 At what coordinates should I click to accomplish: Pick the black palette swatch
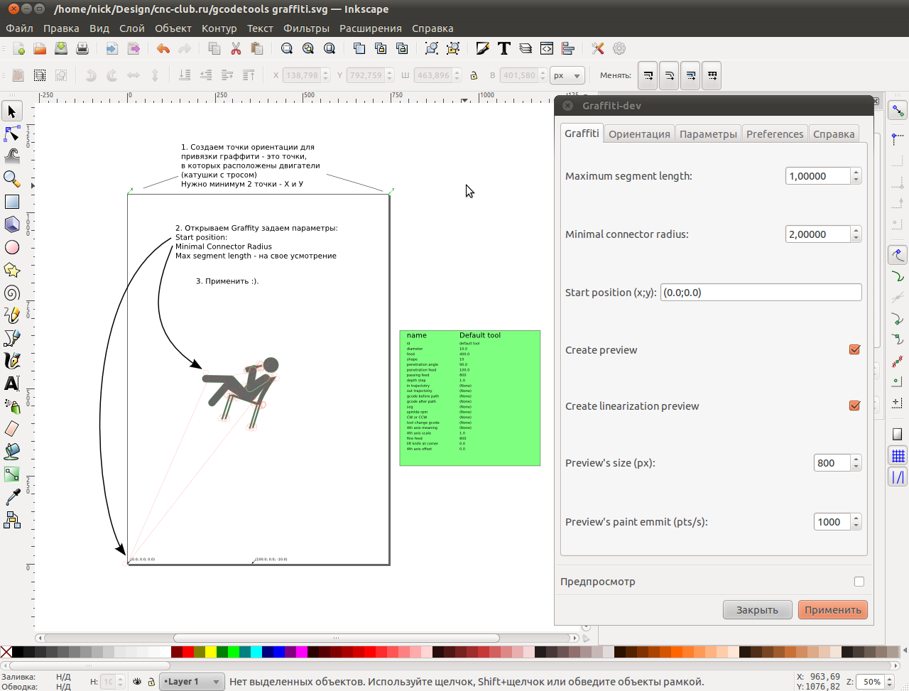(x=18, y=651)
